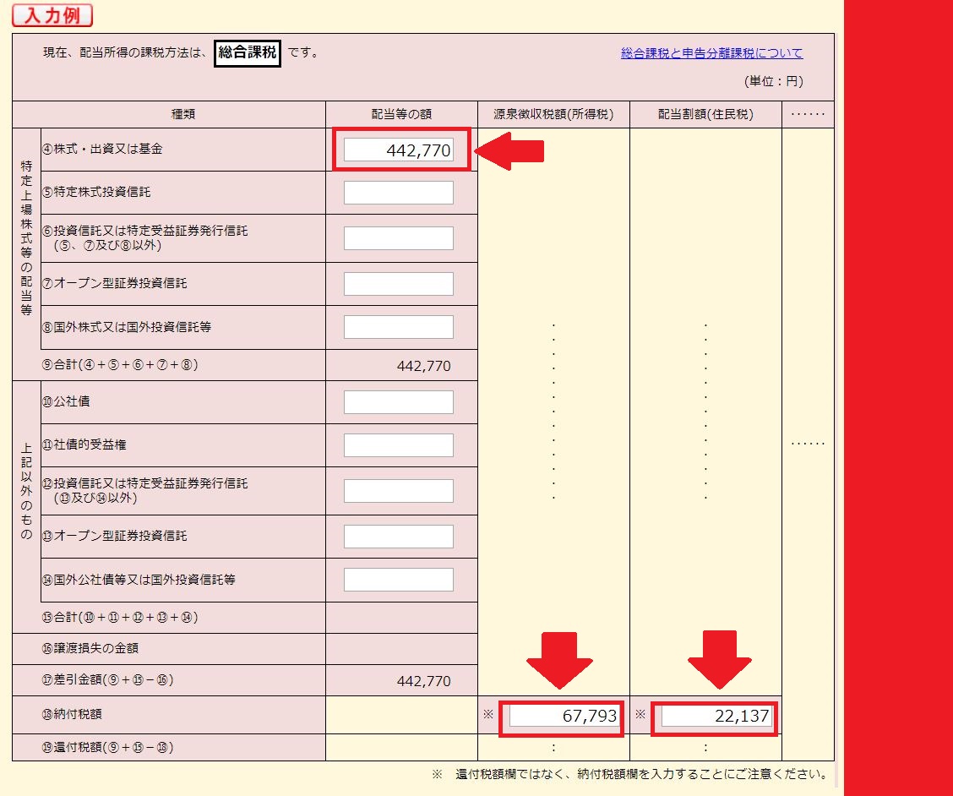Open the 総合課税と申告分離課税について link
Screen dimensions: 953x796
click(x=711, y=53)
